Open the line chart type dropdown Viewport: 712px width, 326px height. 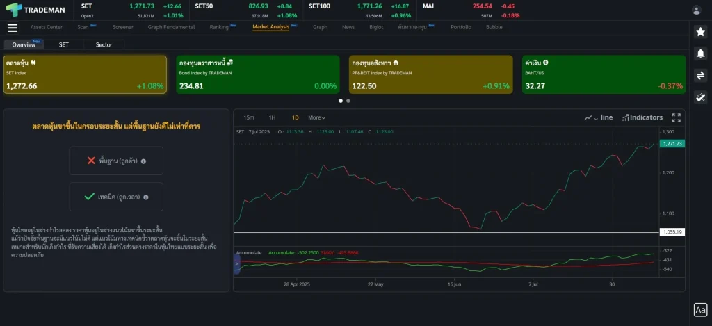click(x=598, y=117)
